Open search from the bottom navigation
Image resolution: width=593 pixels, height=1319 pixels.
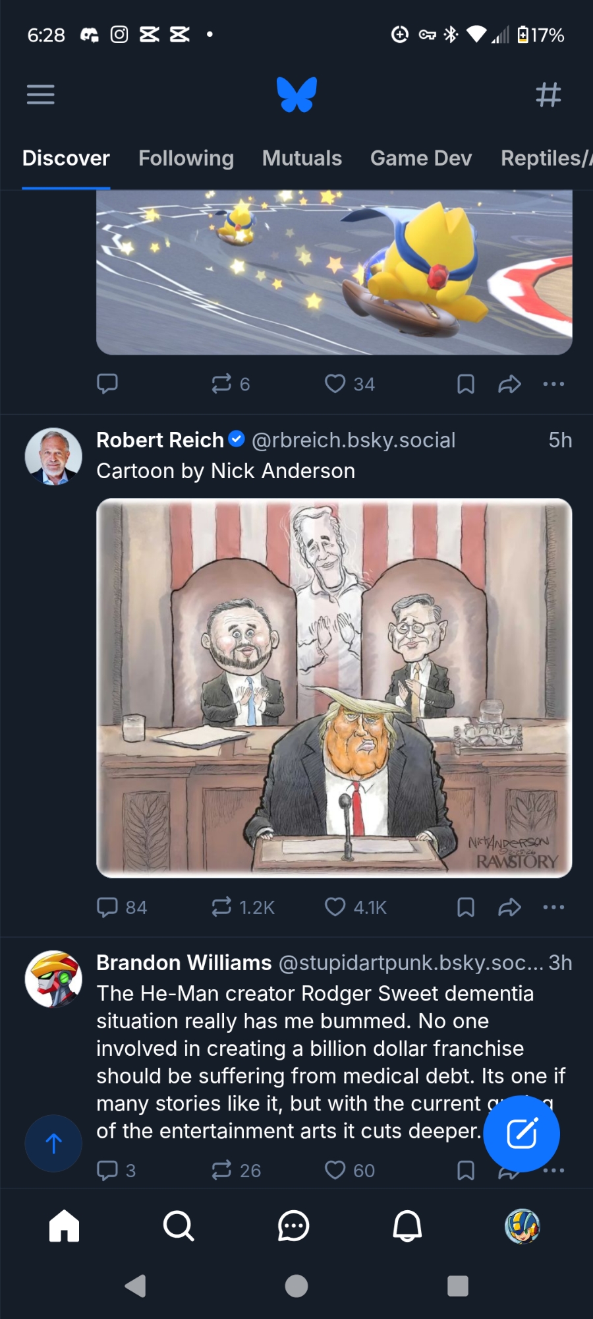click(178, 1226)
